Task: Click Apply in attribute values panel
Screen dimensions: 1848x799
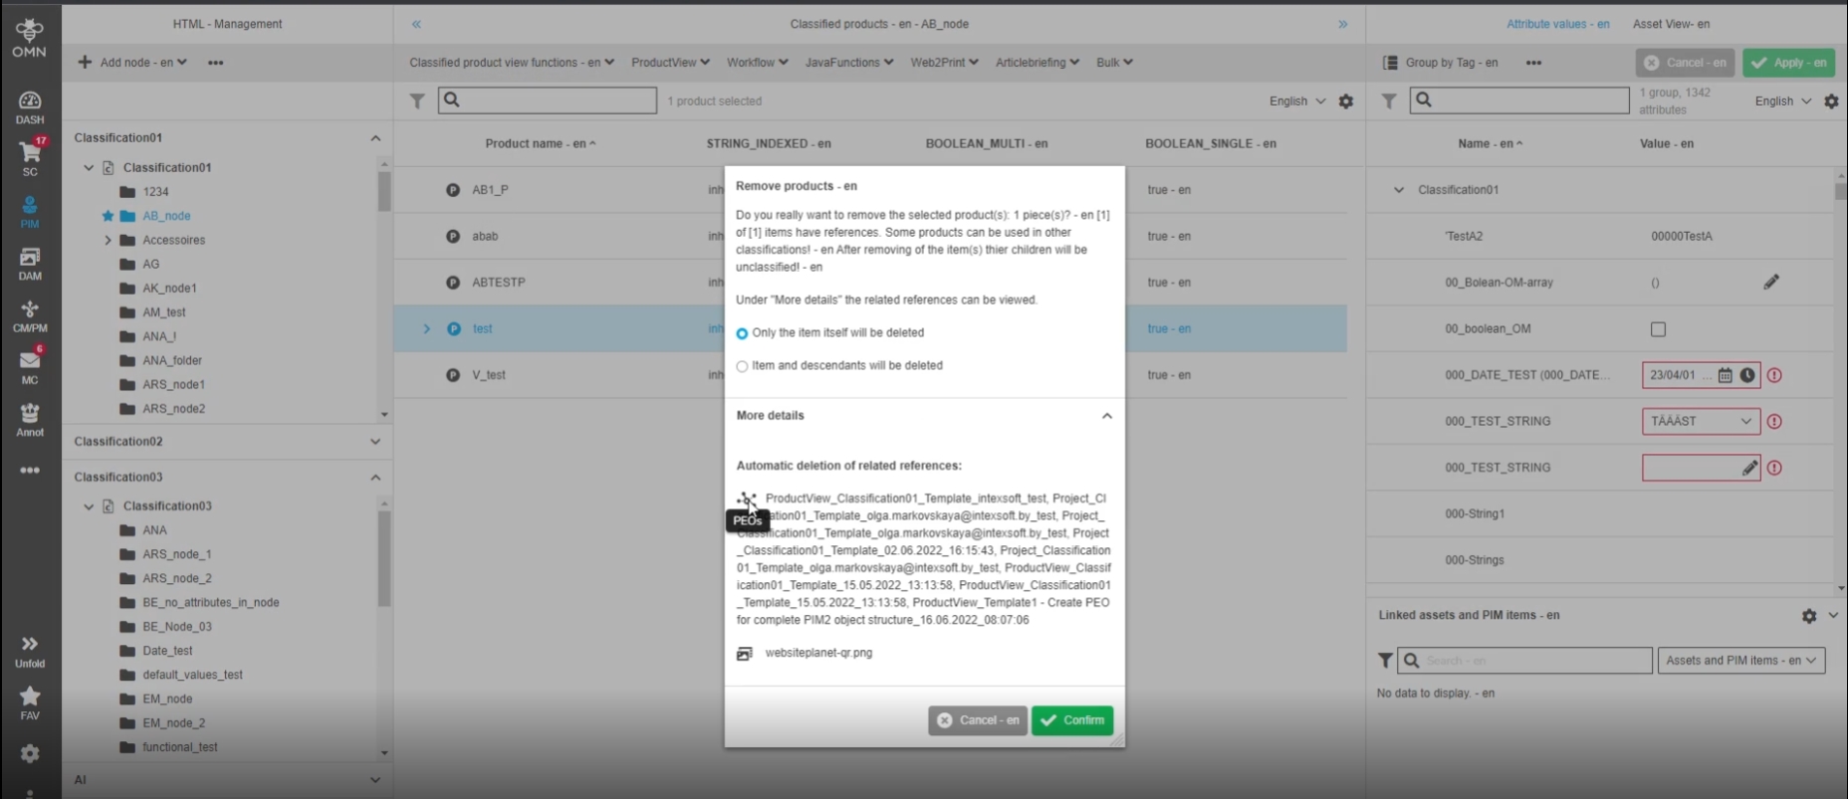Action: pos(1789,63)
